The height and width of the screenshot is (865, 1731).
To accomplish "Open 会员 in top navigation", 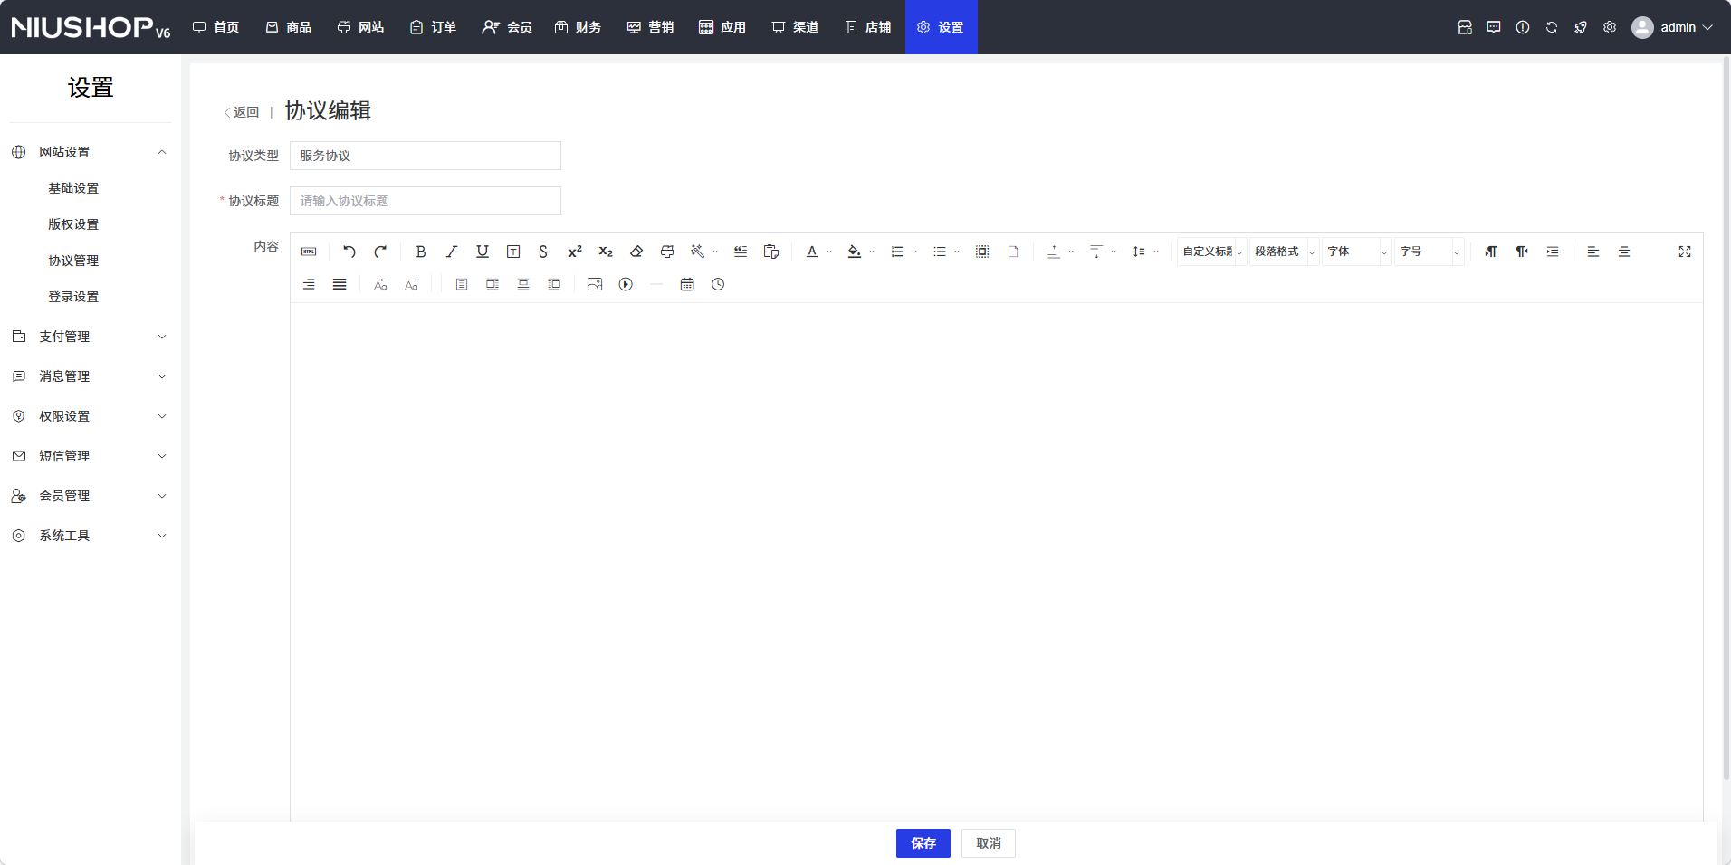I will [x=507, y=27].
